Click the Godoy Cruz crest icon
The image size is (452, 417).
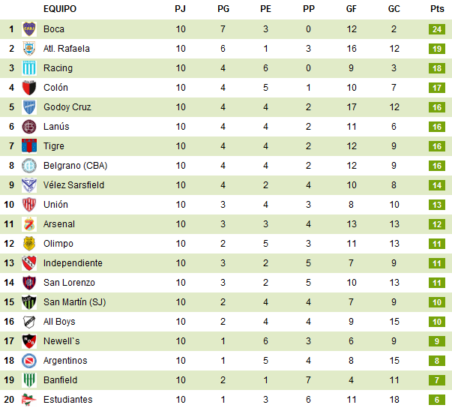pos(29,107)
